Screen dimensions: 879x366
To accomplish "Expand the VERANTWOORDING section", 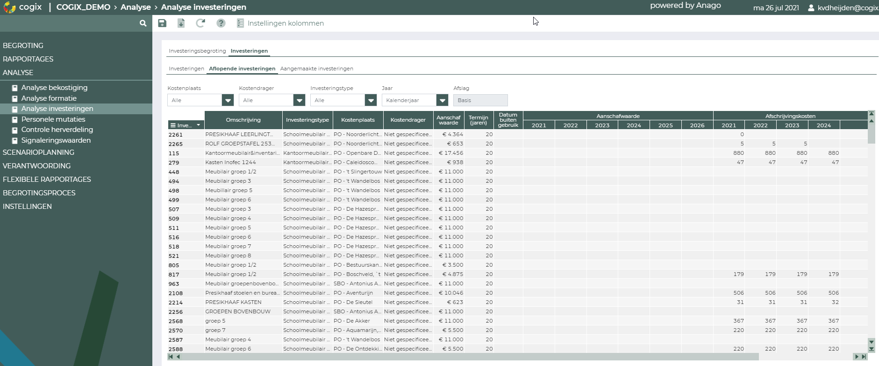I will (x=36, y=166).
